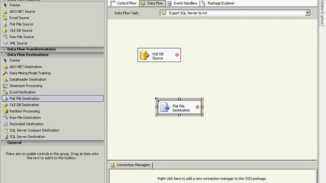Collapse the Data Flow Destinations group
326x183 pixels.
[x=4, y=54]
